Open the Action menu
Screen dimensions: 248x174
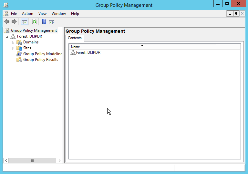click(x=27, y=14)
